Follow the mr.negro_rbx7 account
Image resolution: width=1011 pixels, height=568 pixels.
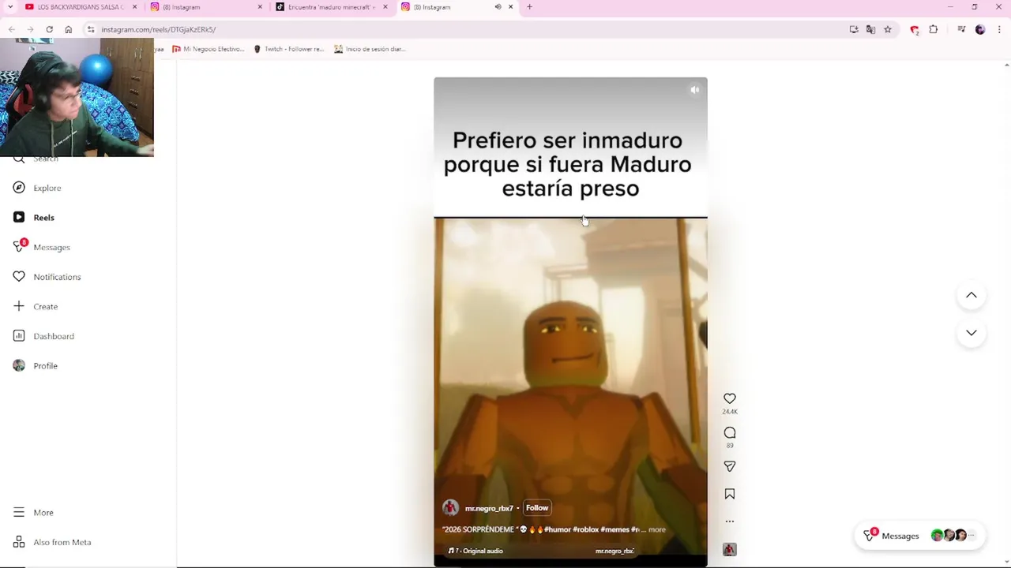click(537, 508)
